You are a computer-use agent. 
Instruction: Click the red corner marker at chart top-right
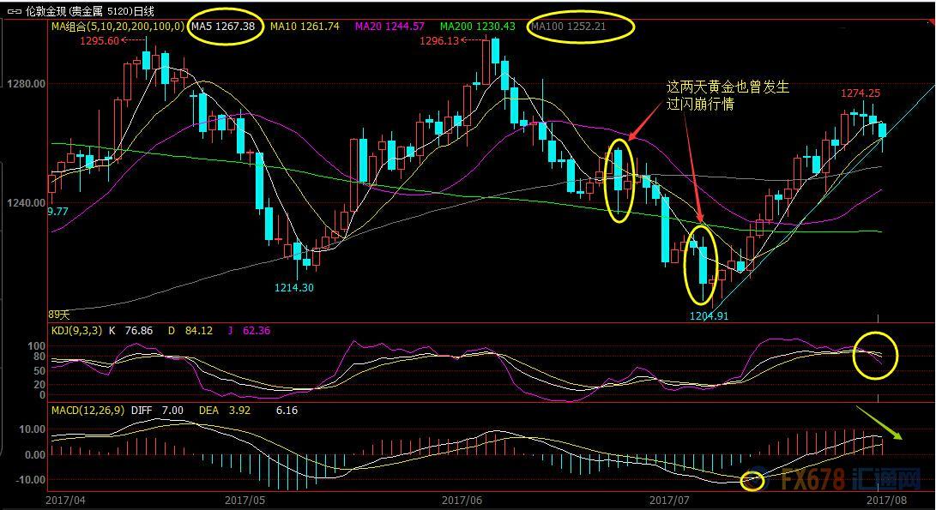931,23
